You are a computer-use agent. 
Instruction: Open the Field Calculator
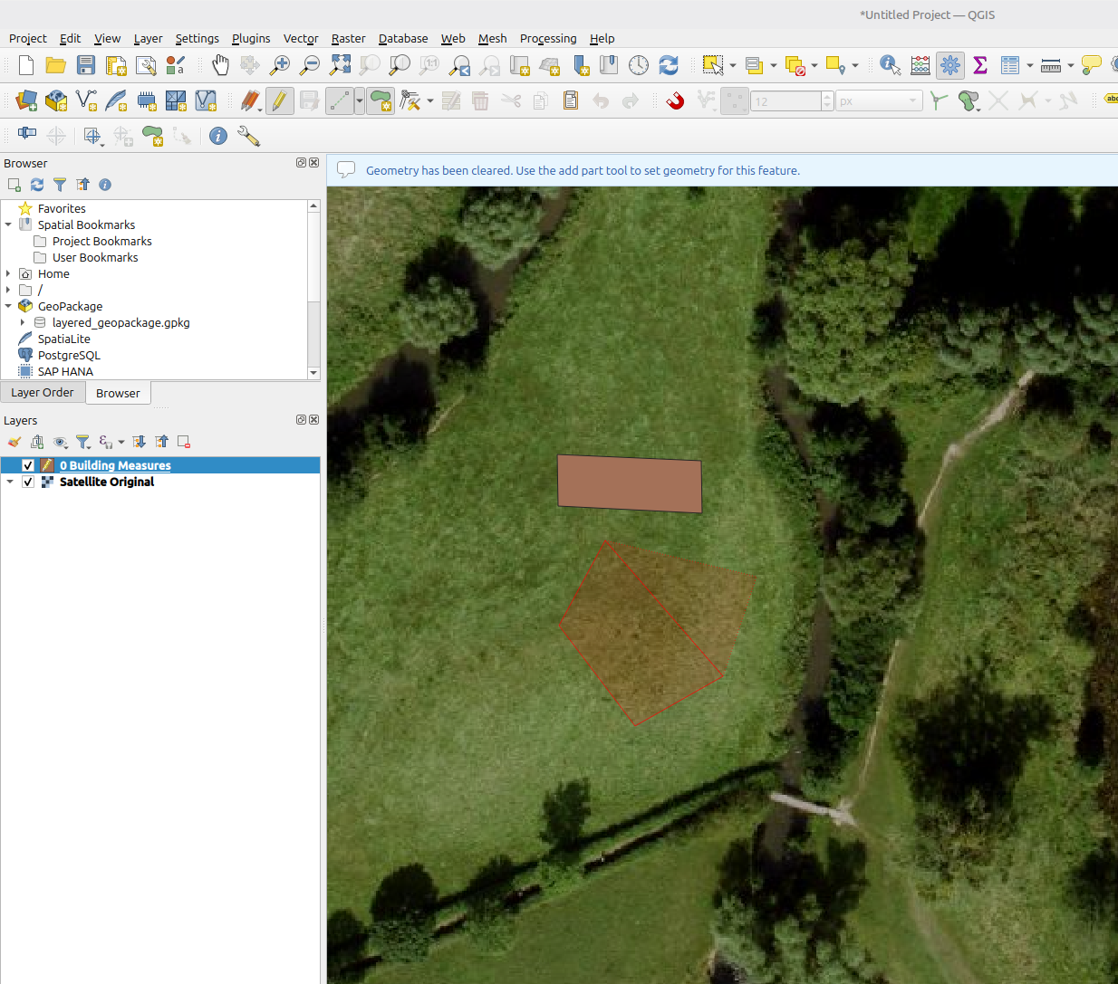[x=919, y=65]
